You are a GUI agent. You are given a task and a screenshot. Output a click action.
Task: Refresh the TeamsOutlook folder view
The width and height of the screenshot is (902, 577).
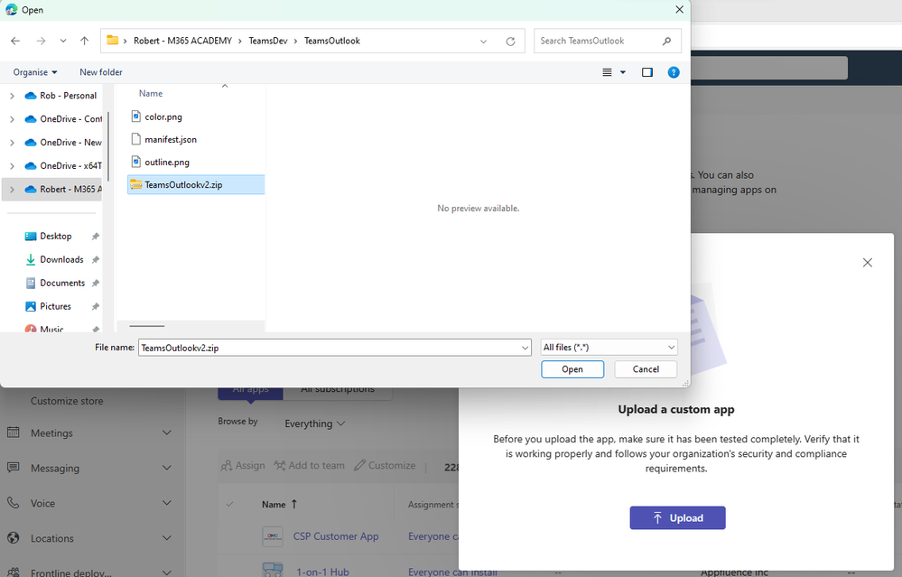[510, 42]
